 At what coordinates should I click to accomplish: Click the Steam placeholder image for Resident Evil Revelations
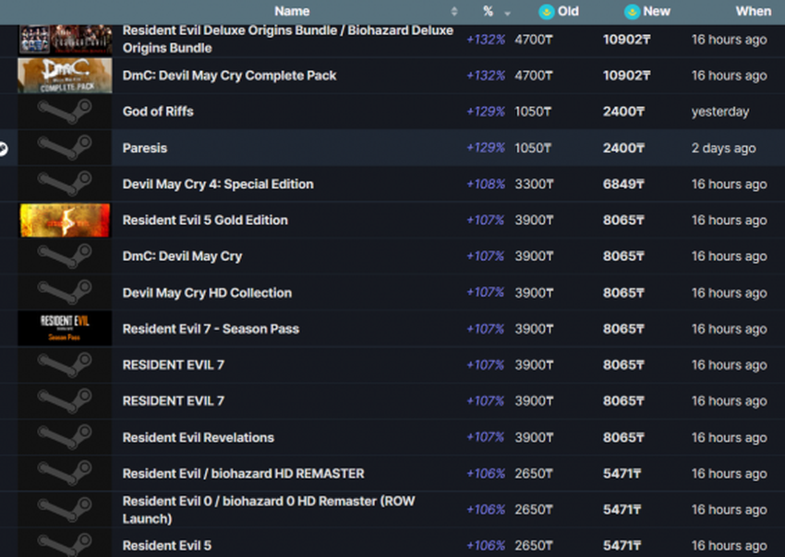65,437
